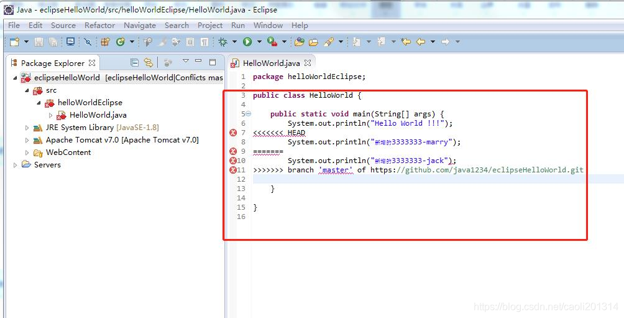Click the Open Console monitor icon
This screenshot has width=624, height=318.
(70, 42)
